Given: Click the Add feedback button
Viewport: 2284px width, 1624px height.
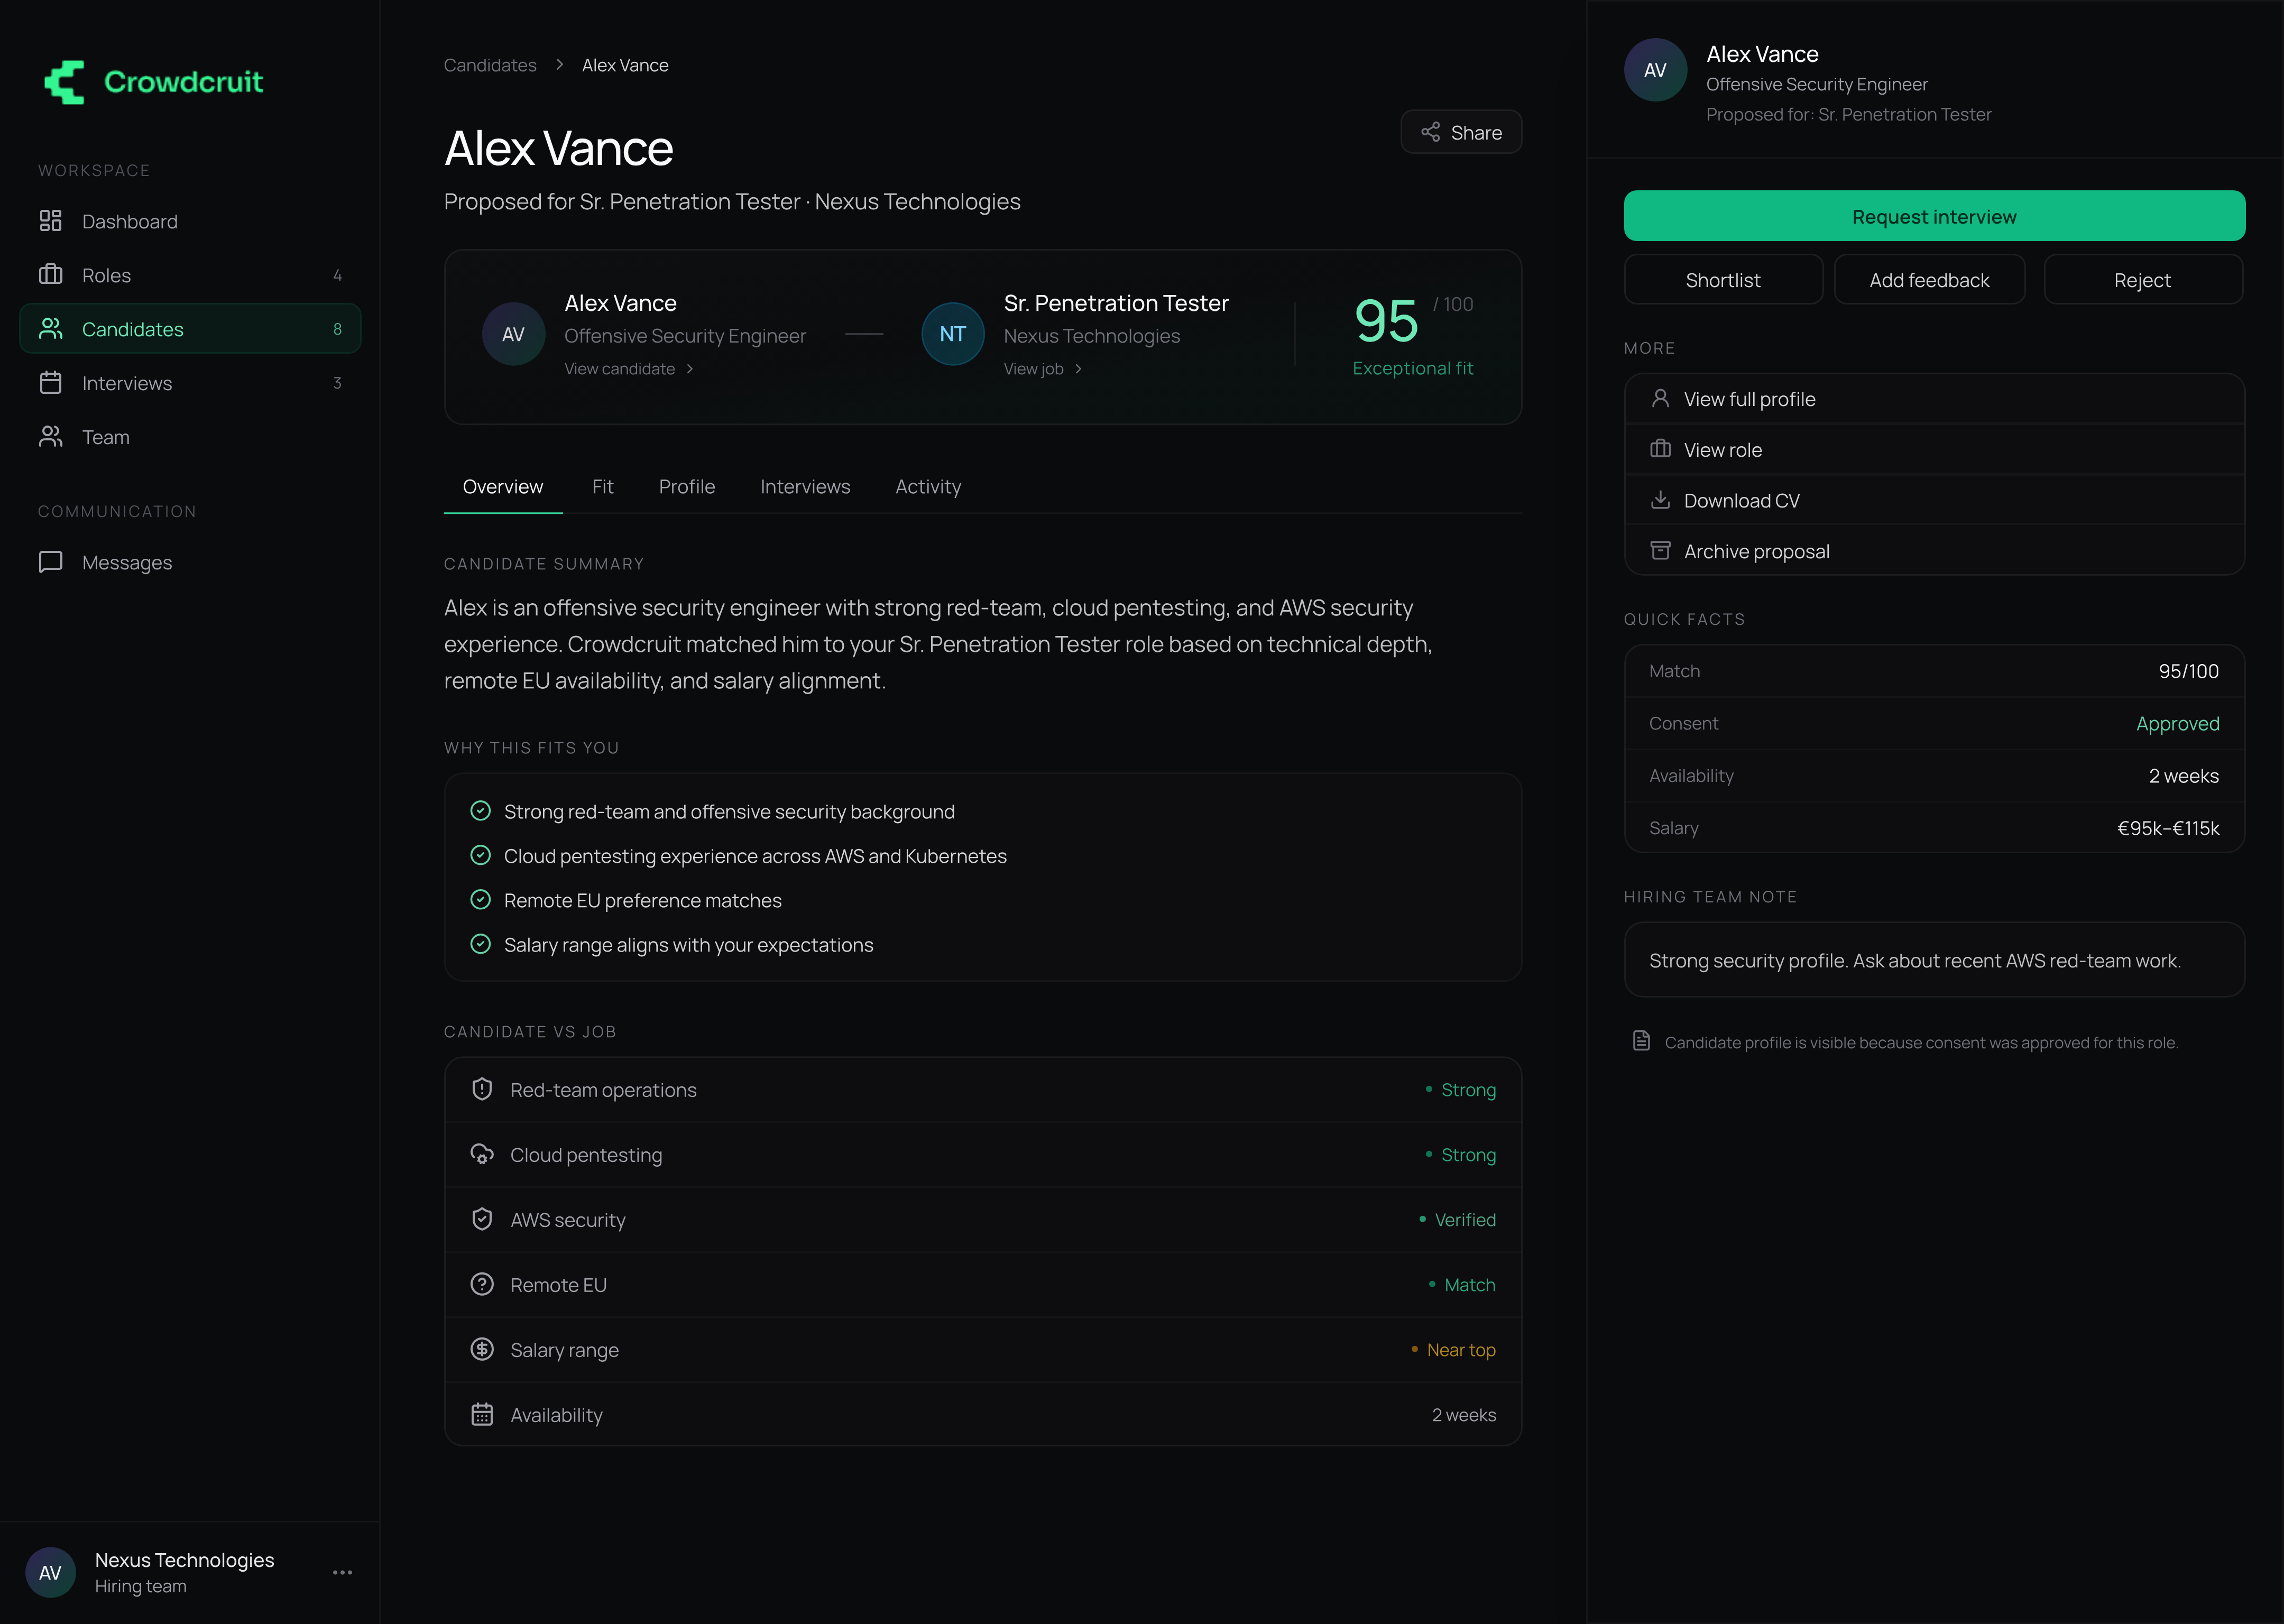Looking at the screenshot, I should [1929, 280].
